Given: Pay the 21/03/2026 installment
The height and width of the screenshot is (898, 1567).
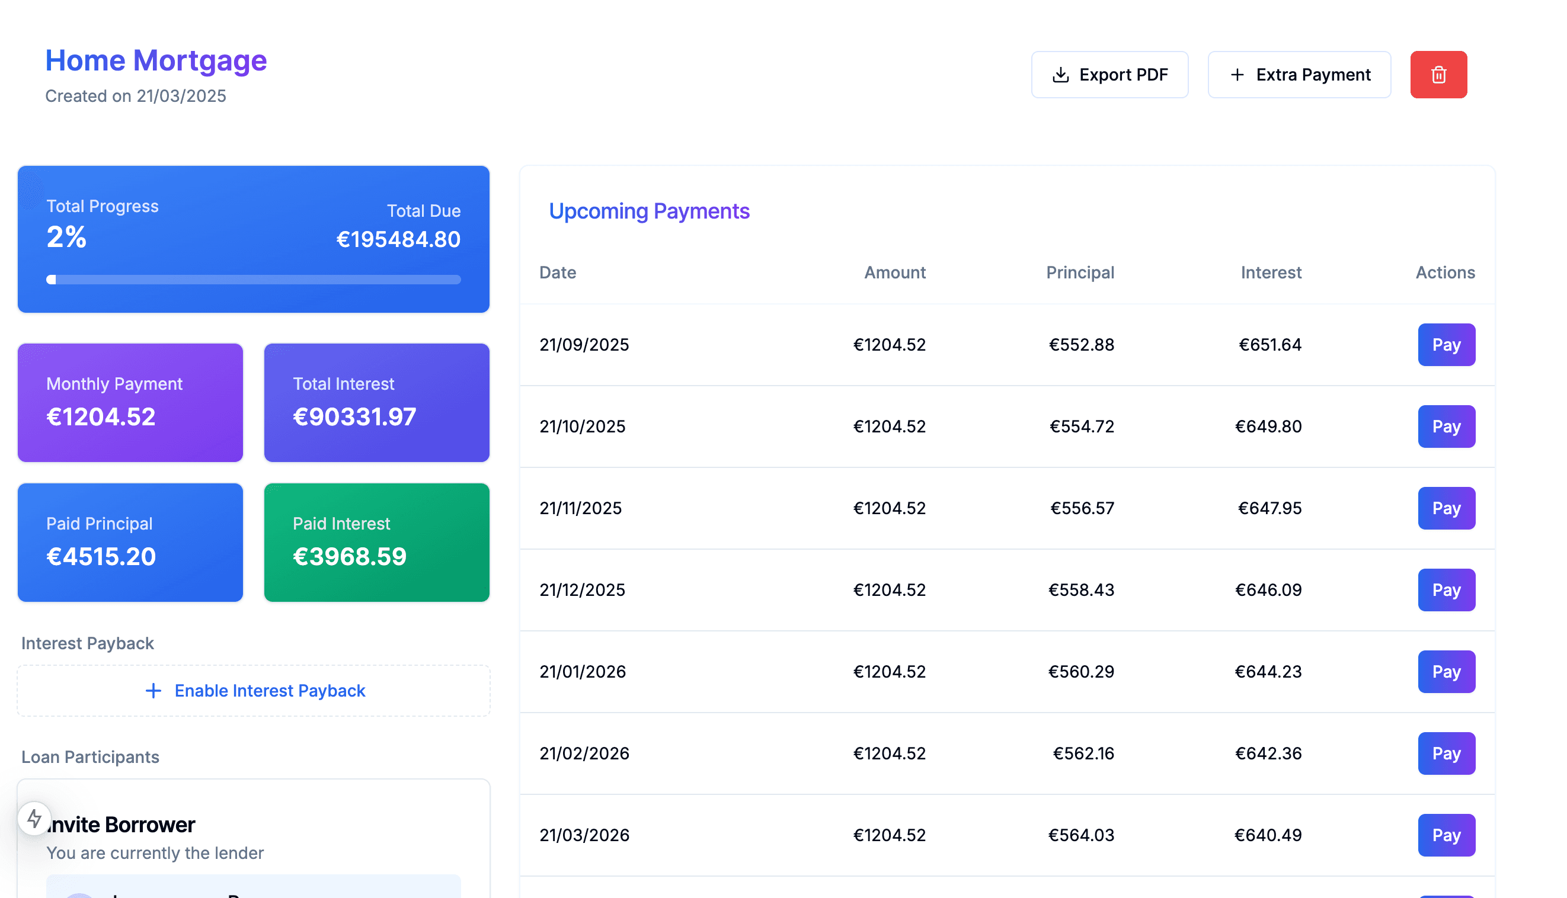Looking at the screenshot, I should [1446, 835].
